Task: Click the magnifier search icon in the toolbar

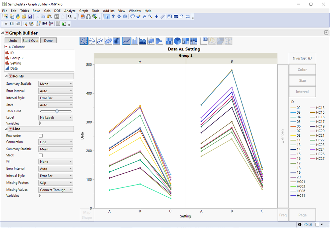Action: (x=70, y=16)
